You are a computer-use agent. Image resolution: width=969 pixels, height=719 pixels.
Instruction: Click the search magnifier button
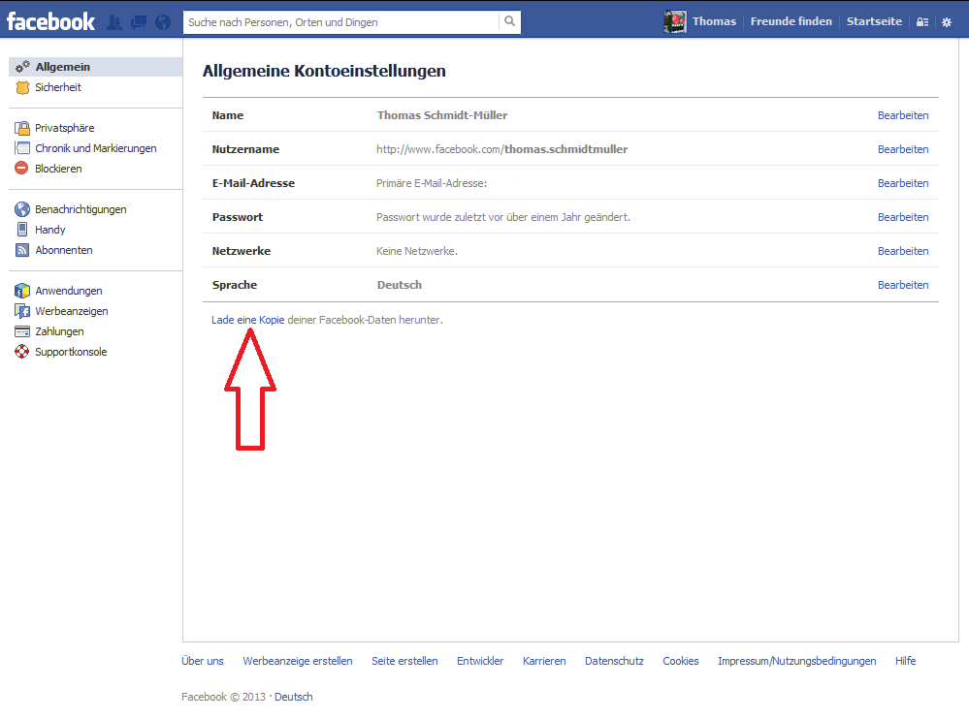click(x=509, y=21)
